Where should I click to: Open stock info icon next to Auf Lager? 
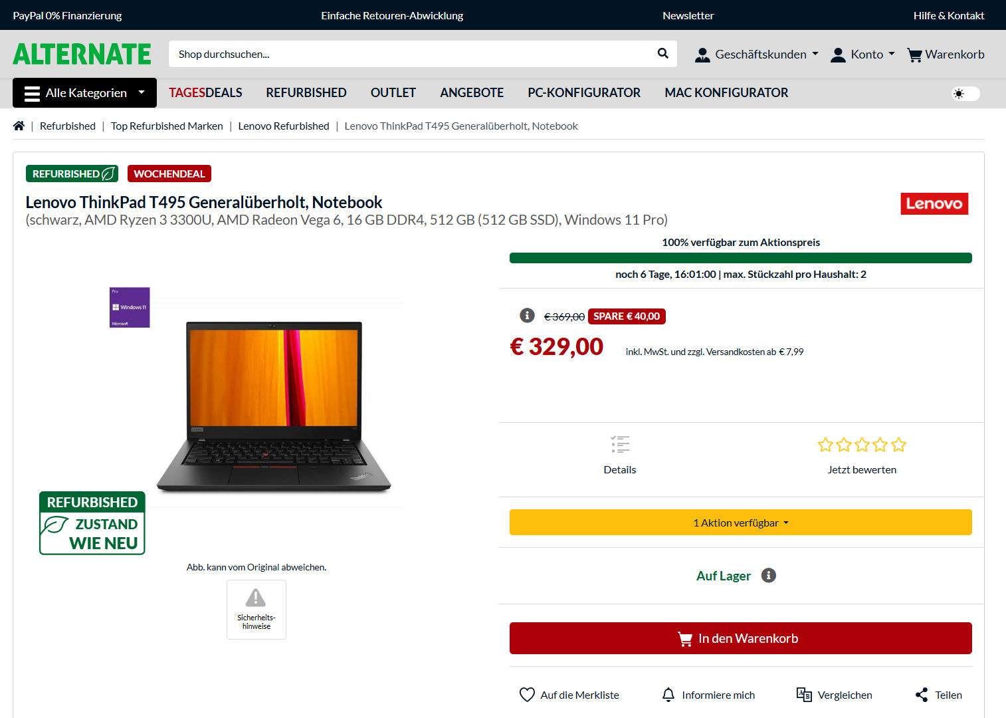point(769,575)
